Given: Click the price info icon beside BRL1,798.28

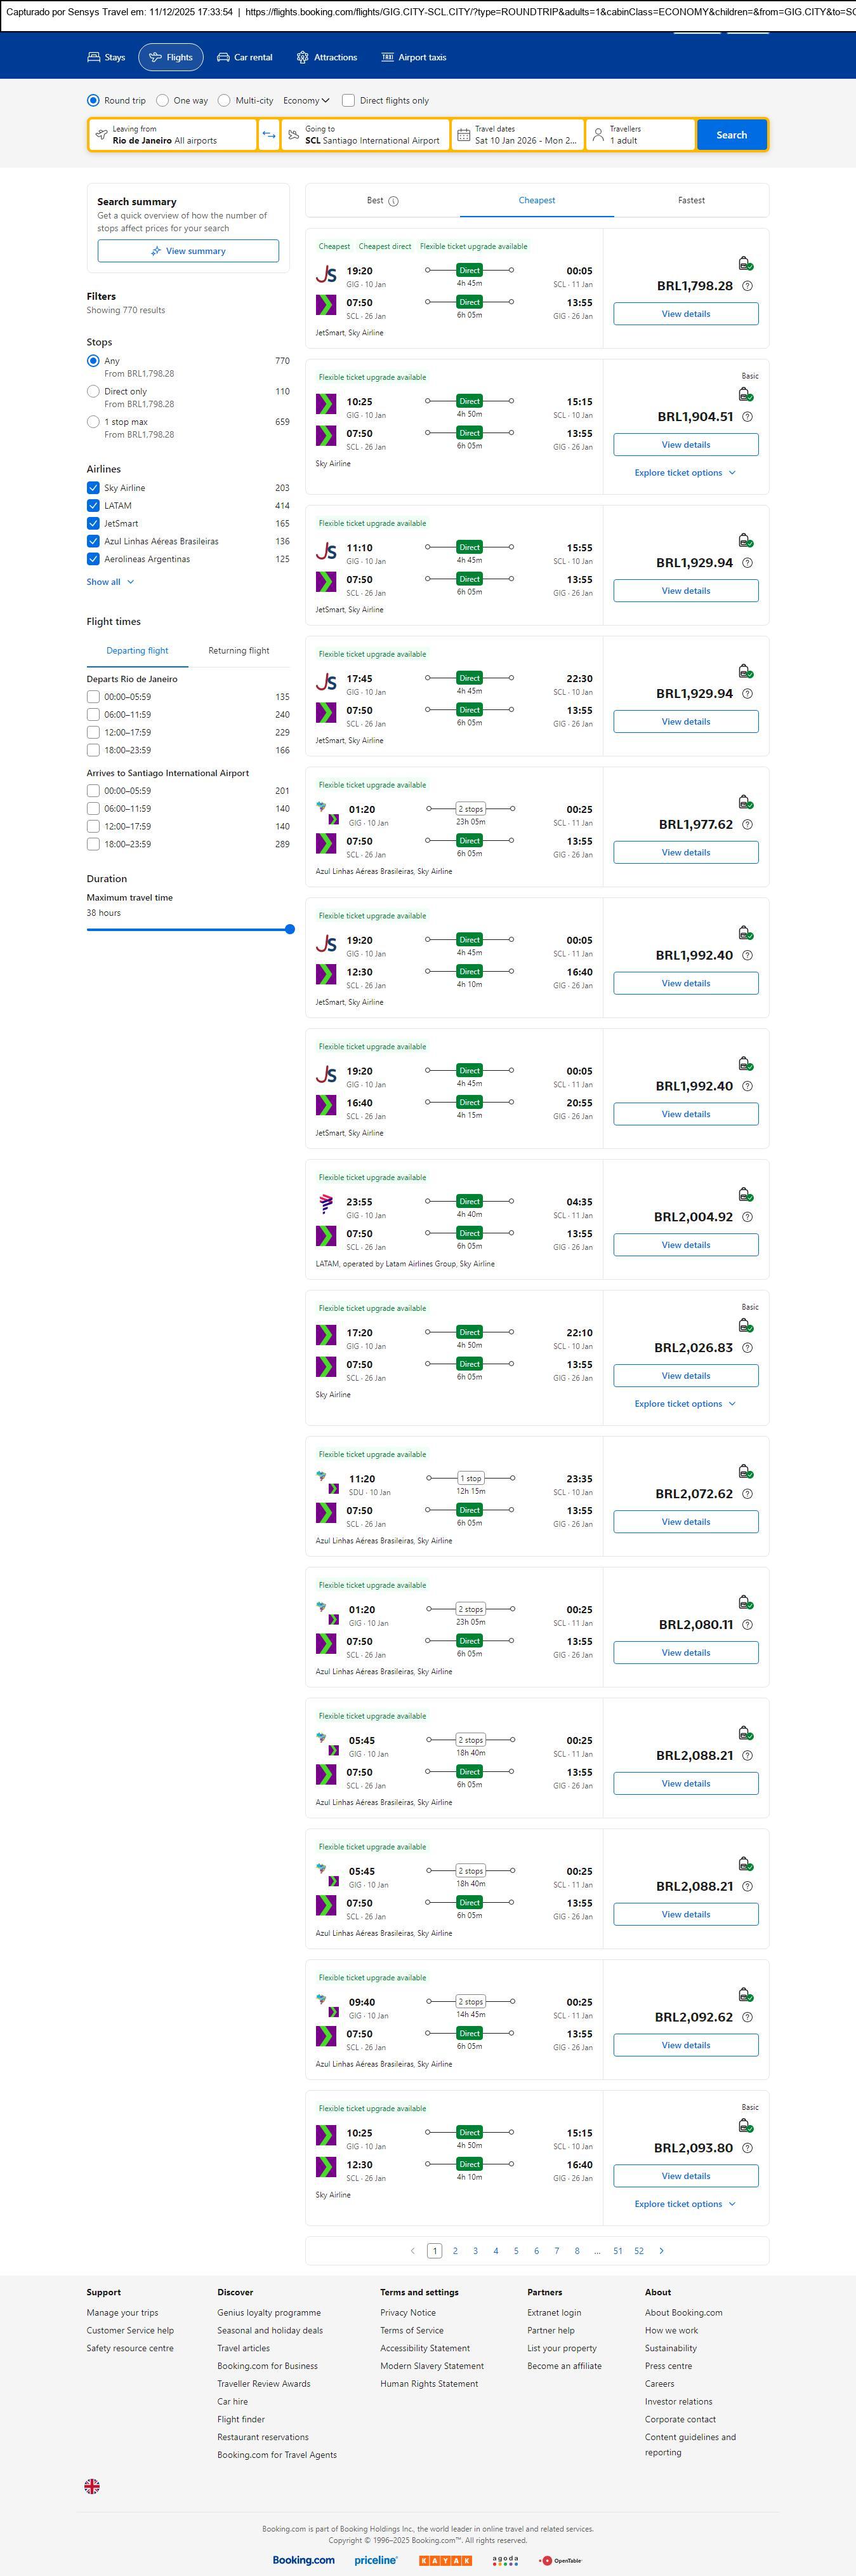Looking at the screenshot, I should pyautogui.click(x=747, y=286).
